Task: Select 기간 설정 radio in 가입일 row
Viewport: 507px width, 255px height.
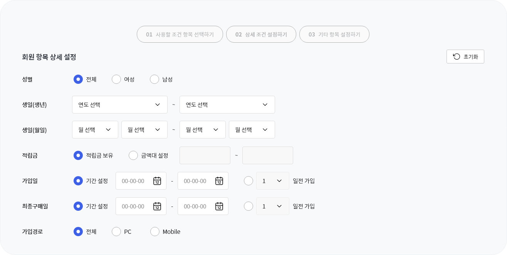Action: point(78,181)
